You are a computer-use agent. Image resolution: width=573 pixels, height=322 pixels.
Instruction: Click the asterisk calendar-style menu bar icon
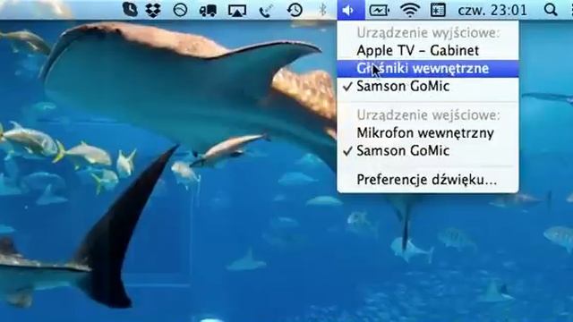[438, 10]
